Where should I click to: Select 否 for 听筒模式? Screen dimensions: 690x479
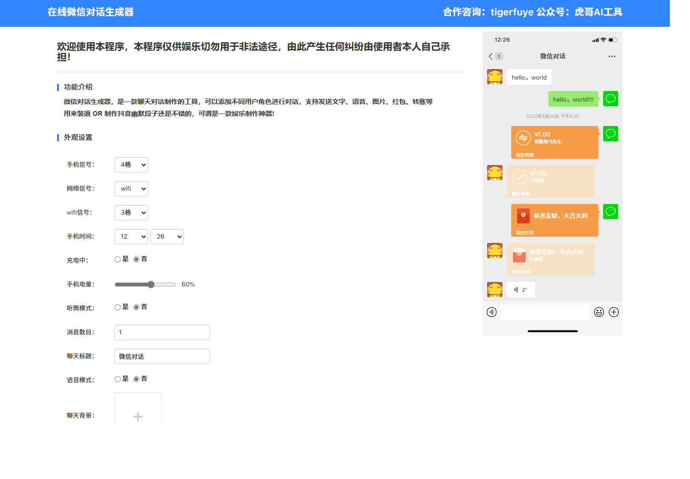point(136,307)
